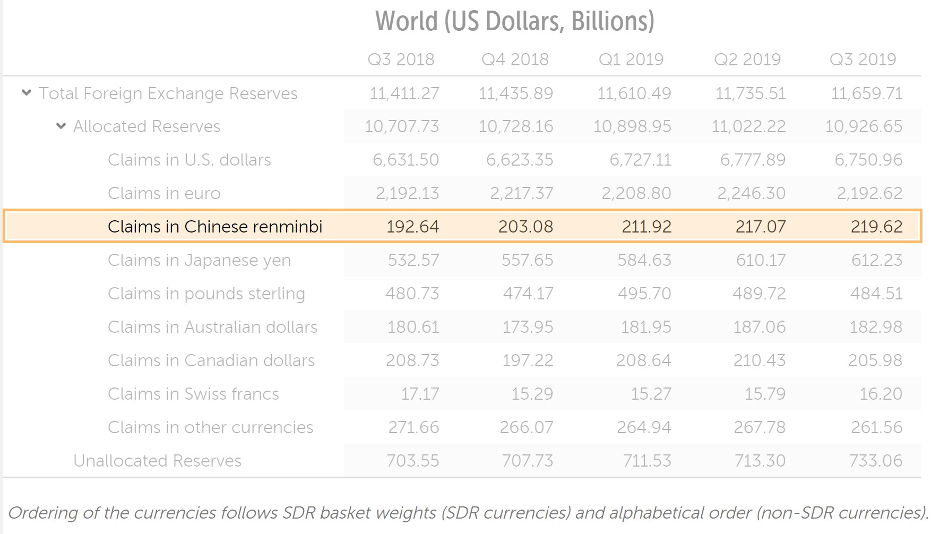
Task: Collapse the Allocated Reserves chevron
Action: 61,126
